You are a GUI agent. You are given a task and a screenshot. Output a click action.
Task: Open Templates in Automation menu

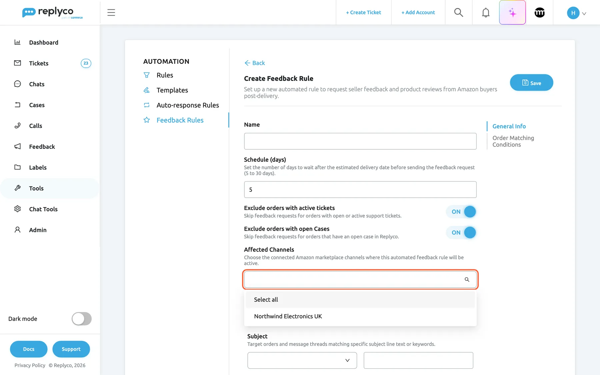[172, 90]
